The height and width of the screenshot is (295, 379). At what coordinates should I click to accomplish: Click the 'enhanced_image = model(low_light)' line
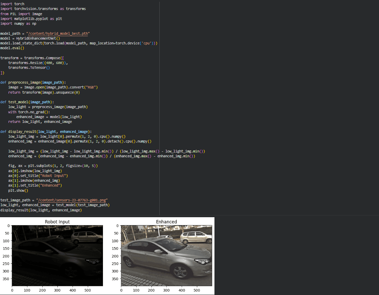coord(49,117)
